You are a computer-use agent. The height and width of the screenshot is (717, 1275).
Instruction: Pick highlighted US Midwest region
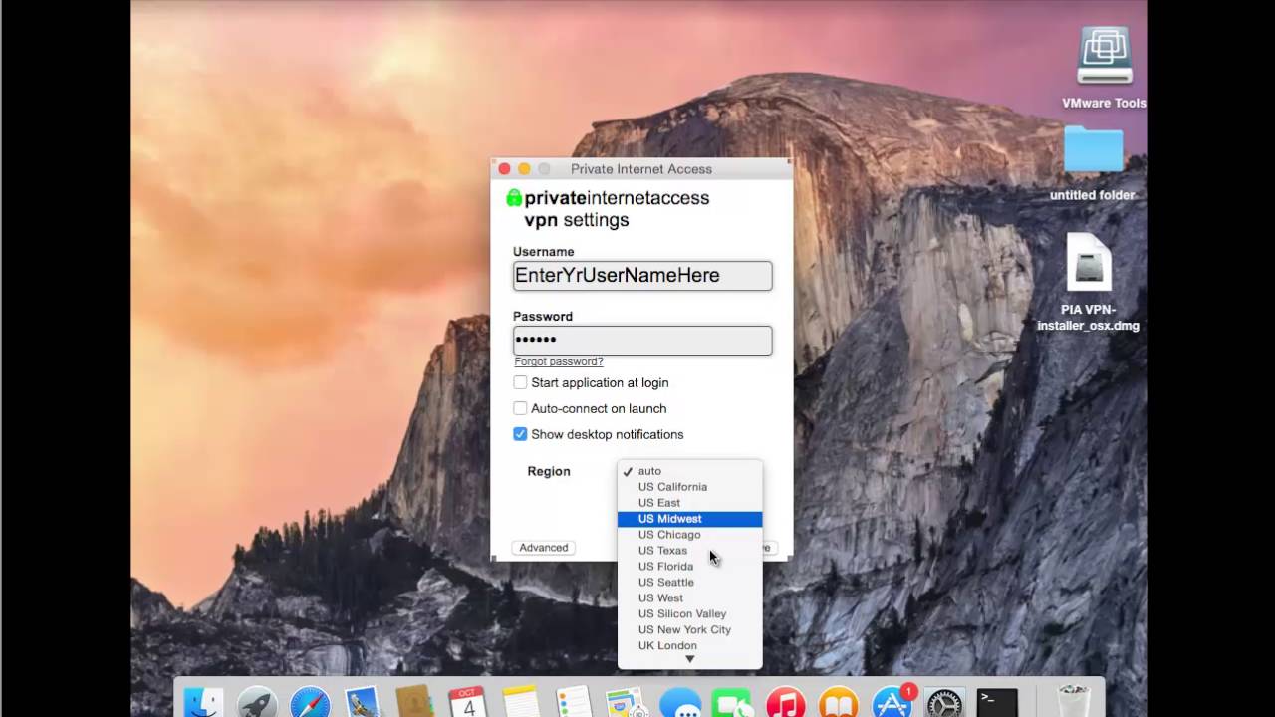pyautogui.click(x=689, y=519)
